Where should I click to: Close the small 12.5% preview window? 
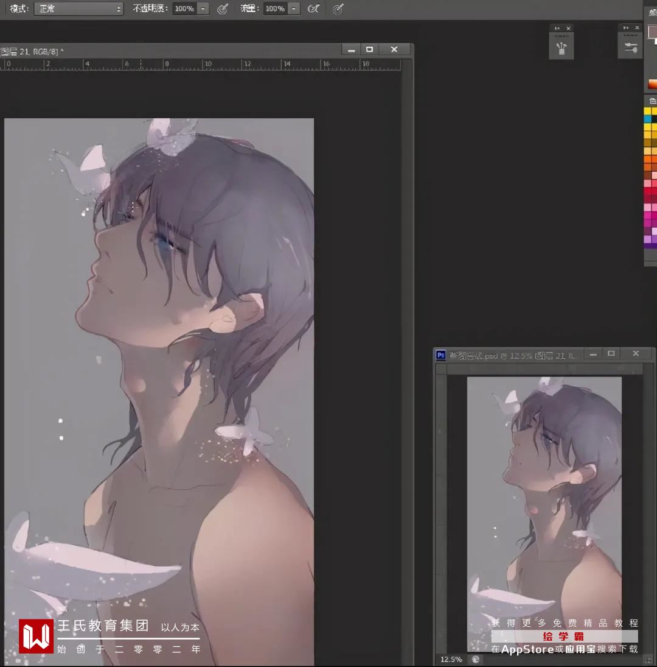tap(636, 354)
